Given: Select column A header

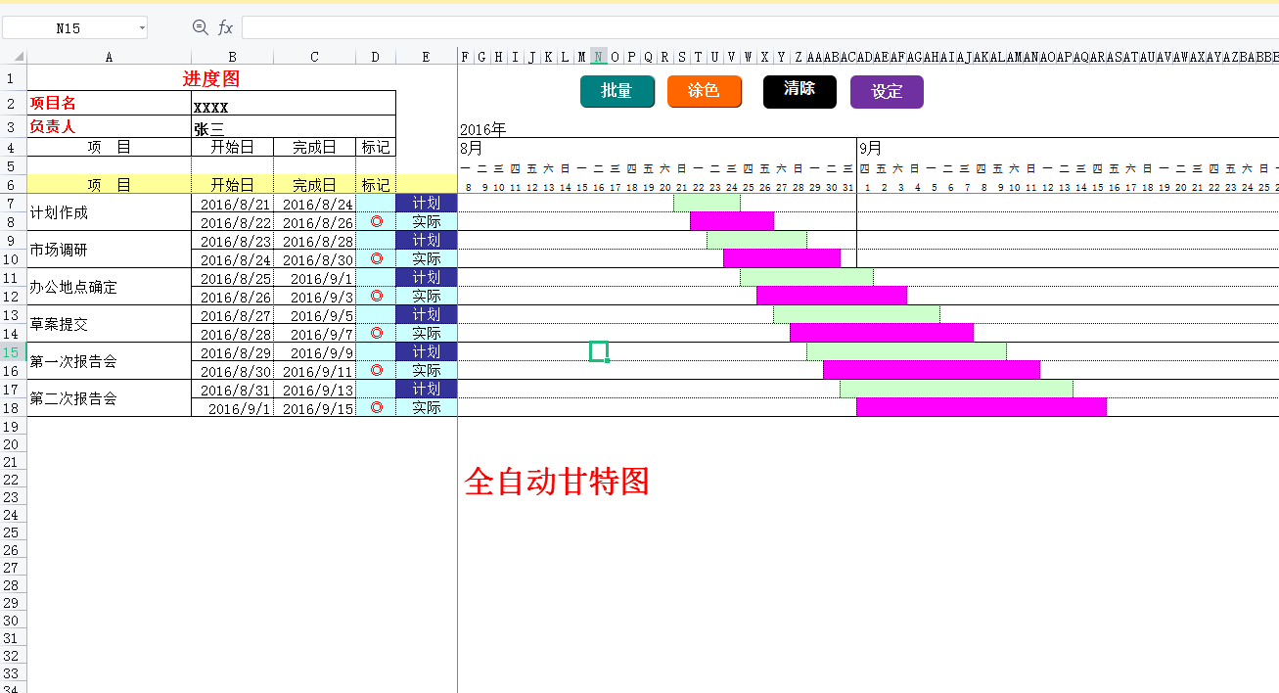Looking at the screenshot, I should coord(109,57).
